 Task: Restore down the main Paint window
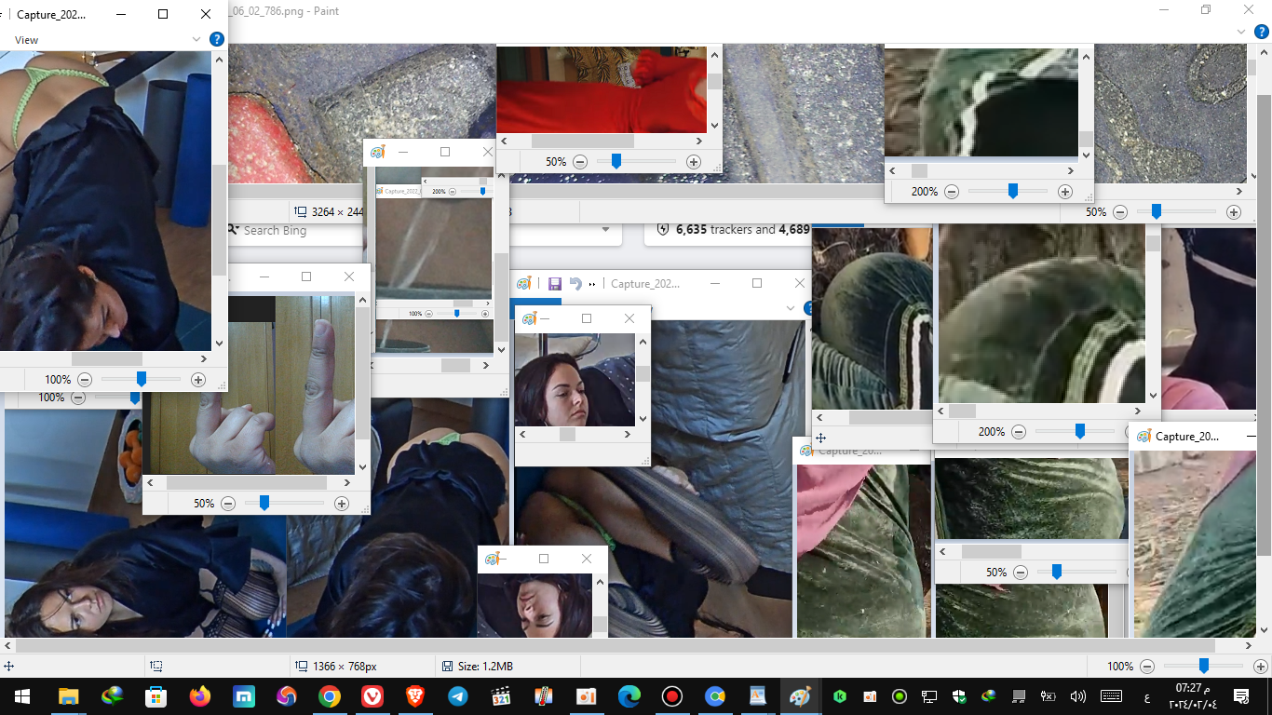(x=1206, y=10)
